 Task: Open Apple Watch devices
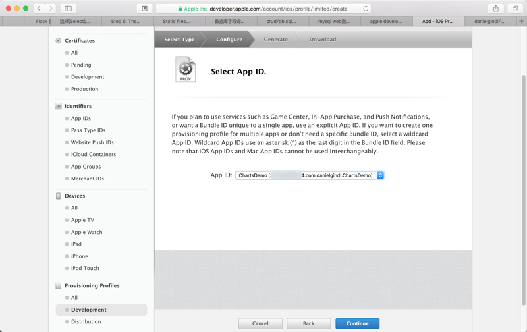[87, 232]
